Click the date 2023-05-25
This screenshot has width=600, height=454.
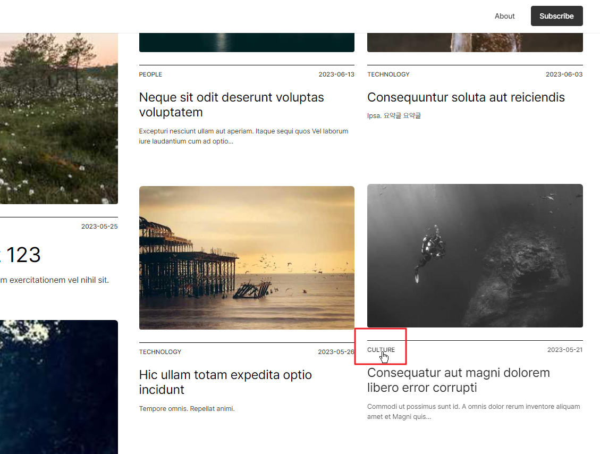(99, 226)
